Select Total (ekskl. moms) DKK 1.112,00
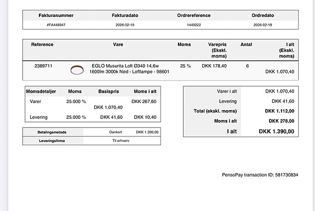The width and height of the screenshot is (315, 211). [279, 111]
